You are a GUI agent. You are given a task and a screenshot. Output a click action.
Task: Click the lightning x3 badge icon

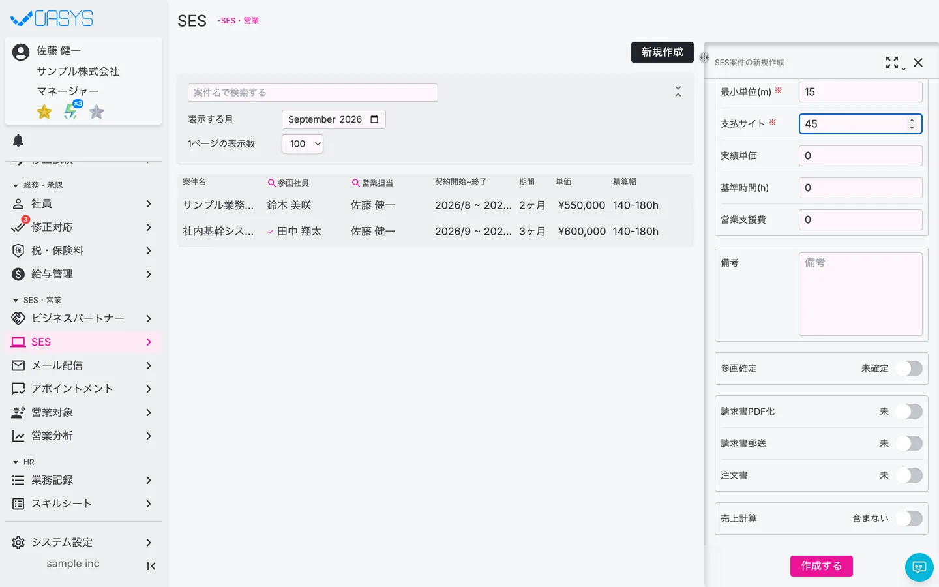71,111
